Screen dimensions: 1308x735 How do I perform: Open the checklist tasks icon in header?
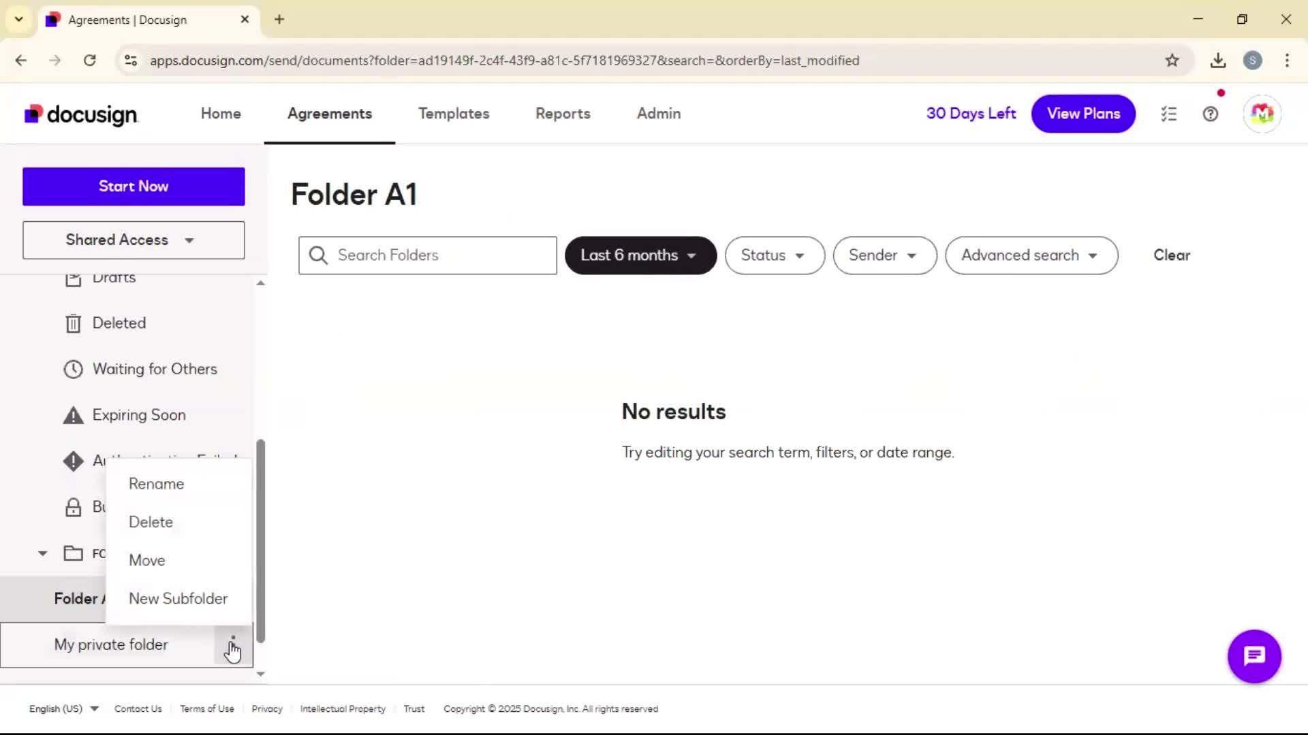[1169, 114]
